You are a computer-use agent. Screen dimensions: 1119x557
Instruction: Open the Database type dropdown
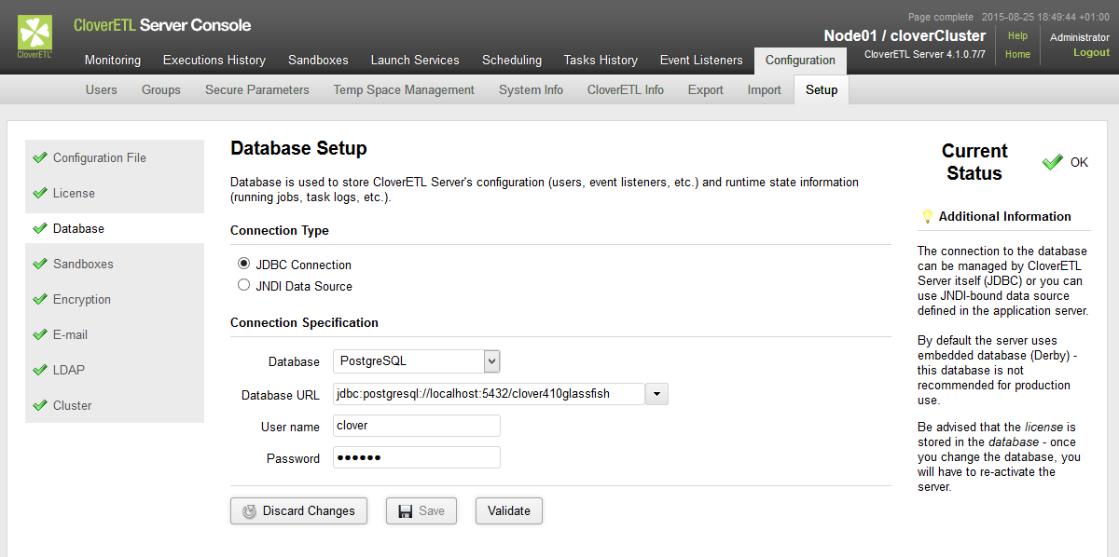[492, 360]
